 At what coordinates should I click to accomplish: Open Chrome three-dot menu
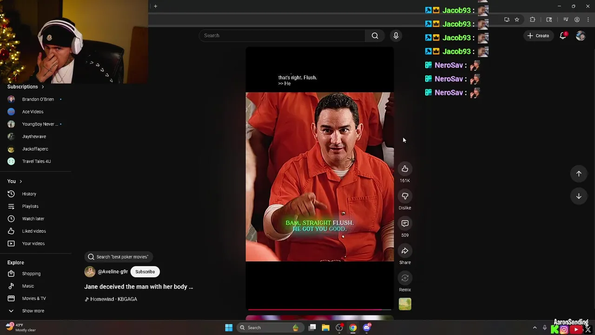click(588, 20)
